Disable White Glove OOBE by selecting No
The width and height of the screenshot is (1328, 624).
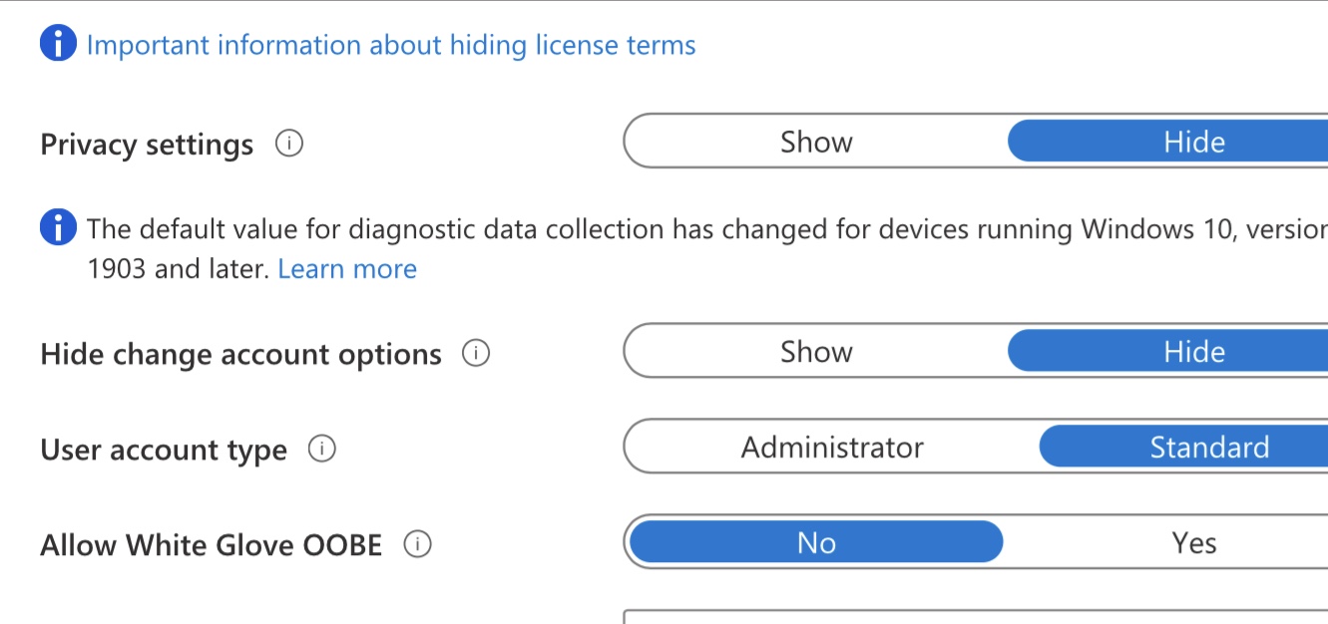click(815, 542)
